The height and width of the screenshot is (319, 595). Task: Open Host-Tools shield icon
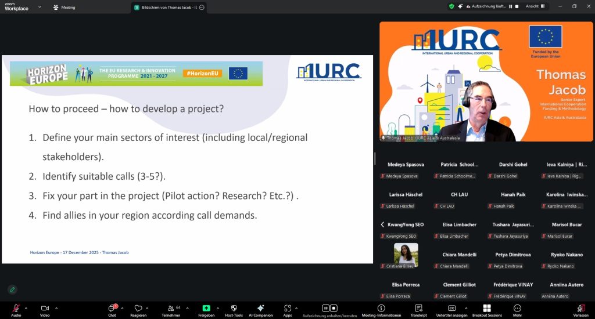coord(234,308)
